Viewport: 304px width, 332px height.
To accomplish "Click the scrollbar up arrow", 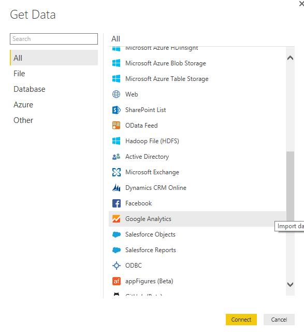I will tap(290, 58).
